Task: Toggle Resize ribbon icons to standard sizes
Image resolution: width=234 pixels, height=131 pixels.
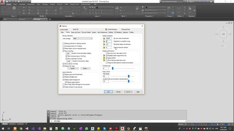Action: 63,48
